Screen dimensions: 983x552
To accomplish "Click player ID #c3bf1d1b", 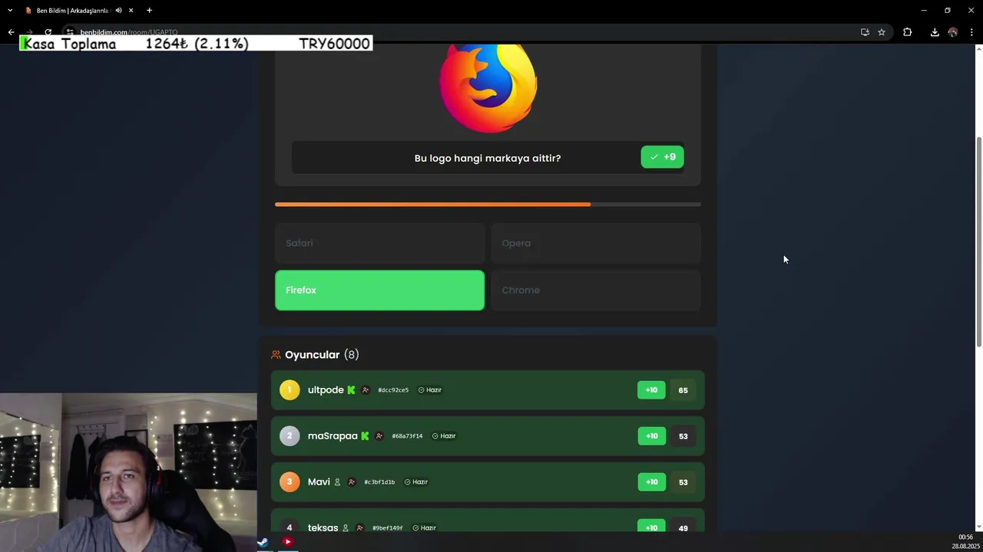I will click(x=379, y=482).
